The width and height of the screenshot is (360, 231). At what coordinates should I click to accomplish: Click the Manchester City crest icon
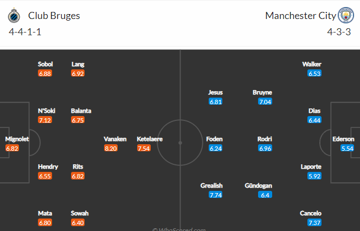[x=346, y=15]
